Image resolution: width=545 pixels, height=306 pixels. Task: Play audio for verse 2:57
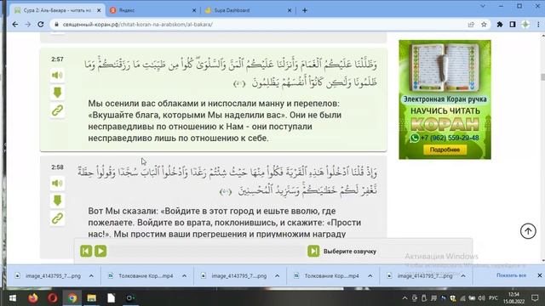tap(57, 75)
